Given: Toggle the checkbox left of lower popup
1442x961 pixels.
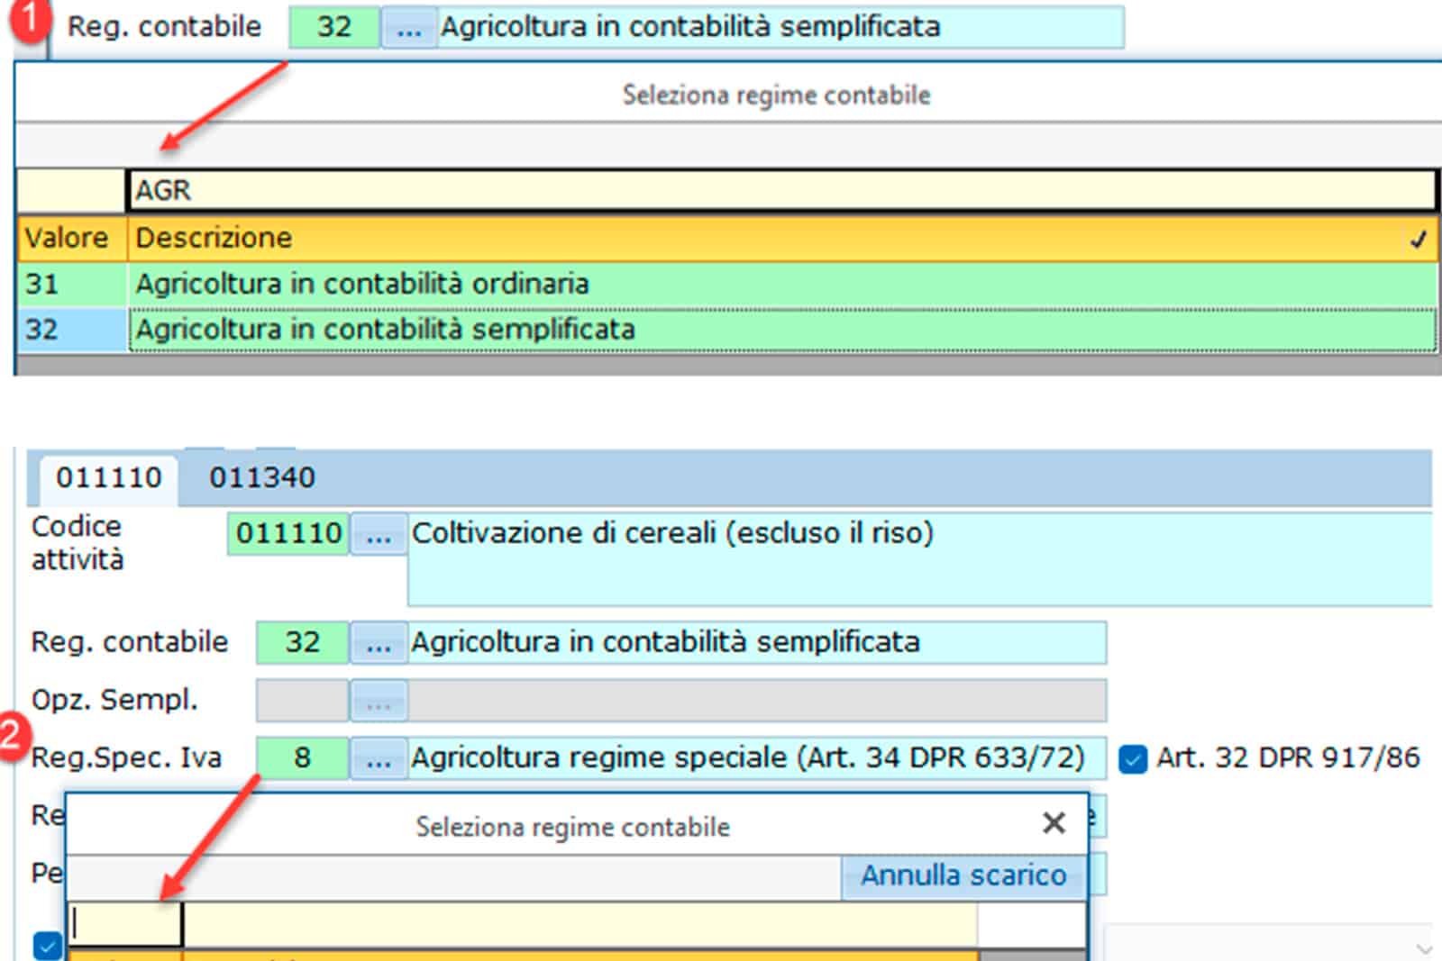Looking at the screenshot, I should pos(47,946).
